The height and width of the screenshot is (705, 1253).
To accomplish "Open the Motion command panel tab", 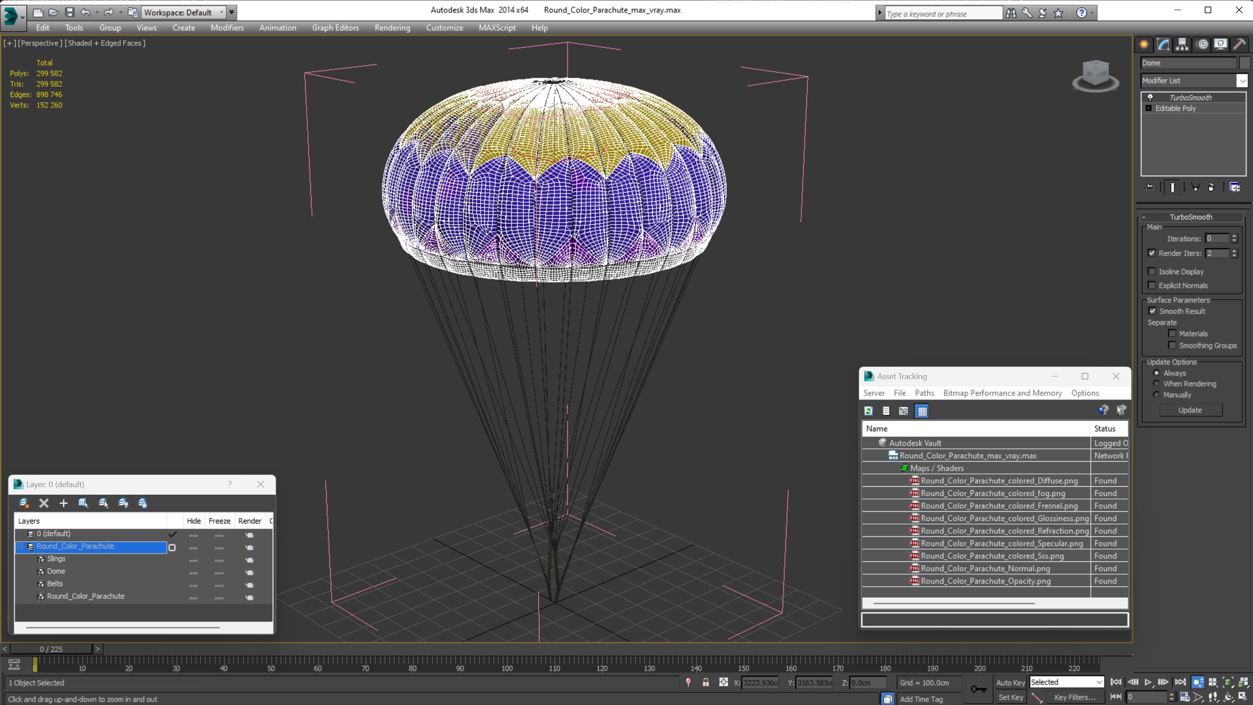I will coord(1202,44).
